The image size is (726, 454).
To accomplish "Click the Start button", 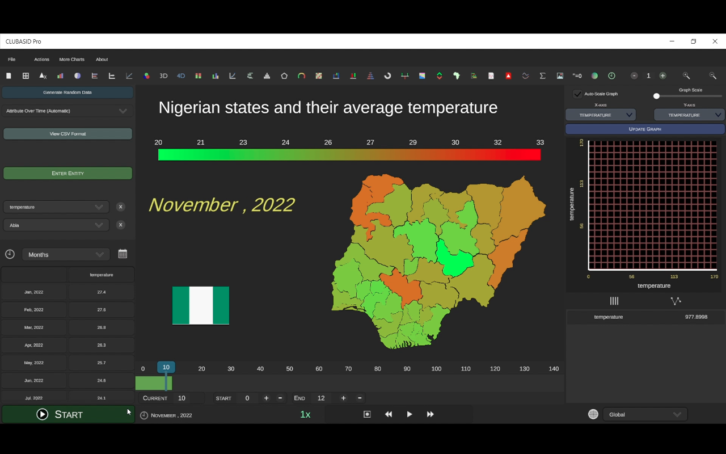I will (x=67, y=414).
